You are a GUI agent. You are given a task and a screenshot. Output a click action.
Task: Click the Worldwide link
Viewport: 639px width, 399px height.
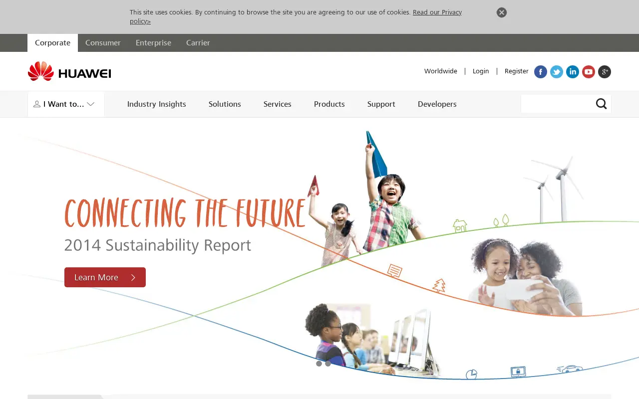[x=441, y=71]
